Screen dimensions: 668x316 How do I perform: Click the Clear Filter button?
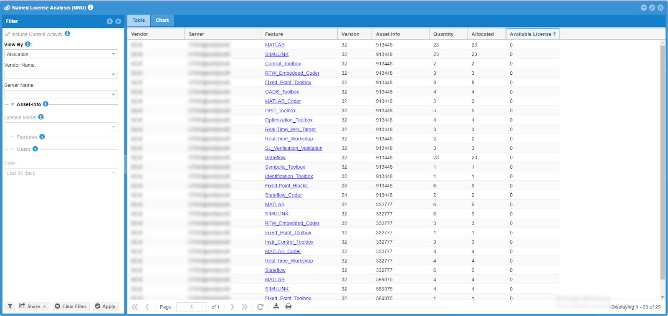click(71, 306)
